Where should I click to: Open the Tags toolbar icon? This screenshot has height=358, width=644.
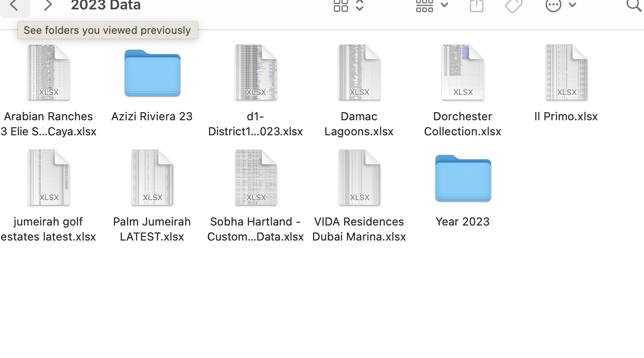click(x=514, y=6)
